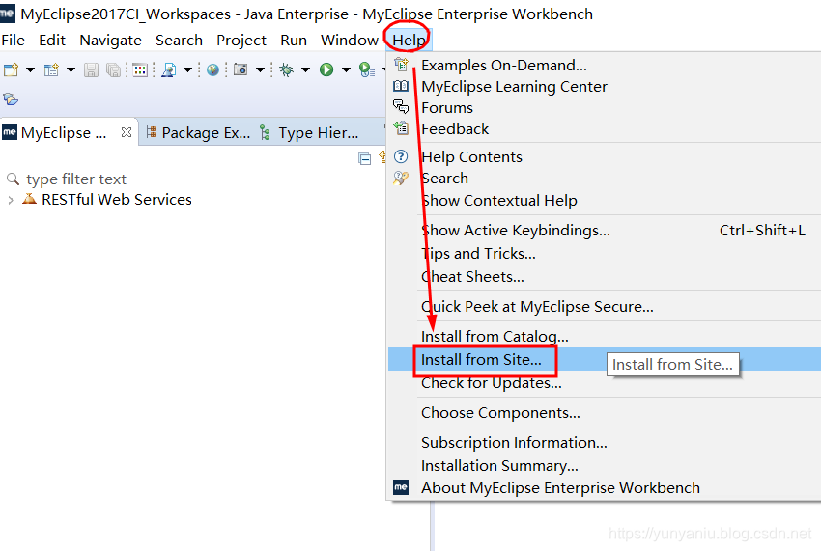
Task: Click the folders icon in second toolbar row
Action: tap(11, 98)
